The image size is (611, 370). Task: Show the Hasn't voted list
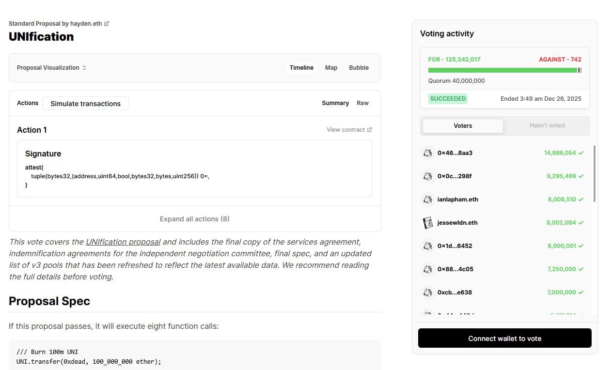click(547, 126)
